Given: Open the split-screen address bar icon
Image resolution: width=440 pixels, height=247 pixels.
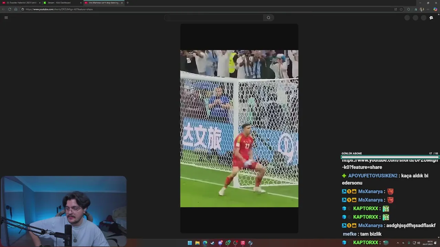Looking at the screenshot, I should (x=396, y=9).
